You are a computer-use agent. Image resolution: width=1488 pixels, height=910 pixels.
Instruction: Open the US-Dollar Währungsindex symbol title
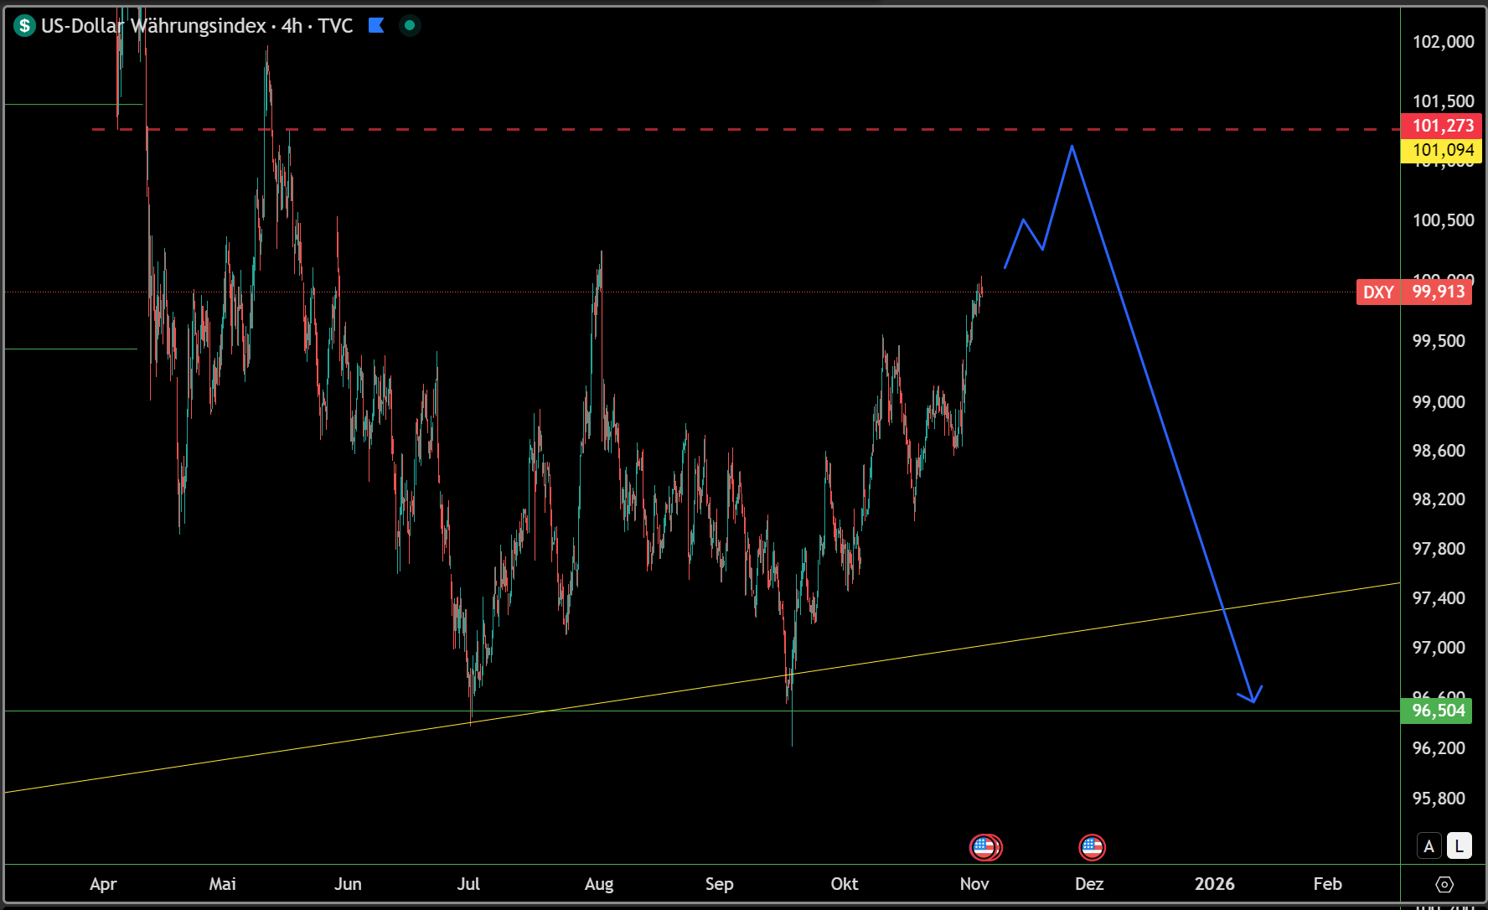pos(153,26)
